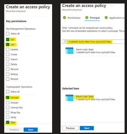This screenshot has height=134, width=127.
Task: Switch to the Application tab
Action: 117,18
